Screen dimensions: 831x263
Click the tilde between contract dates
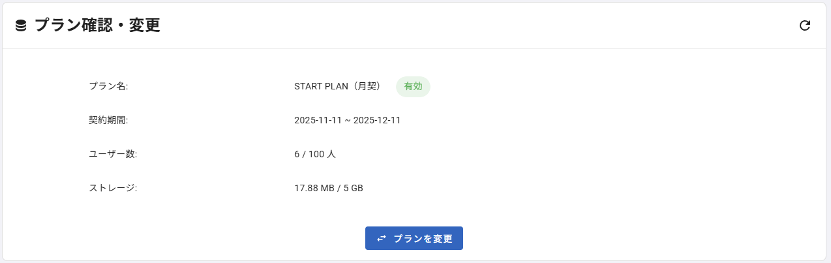tap(348, 121)
